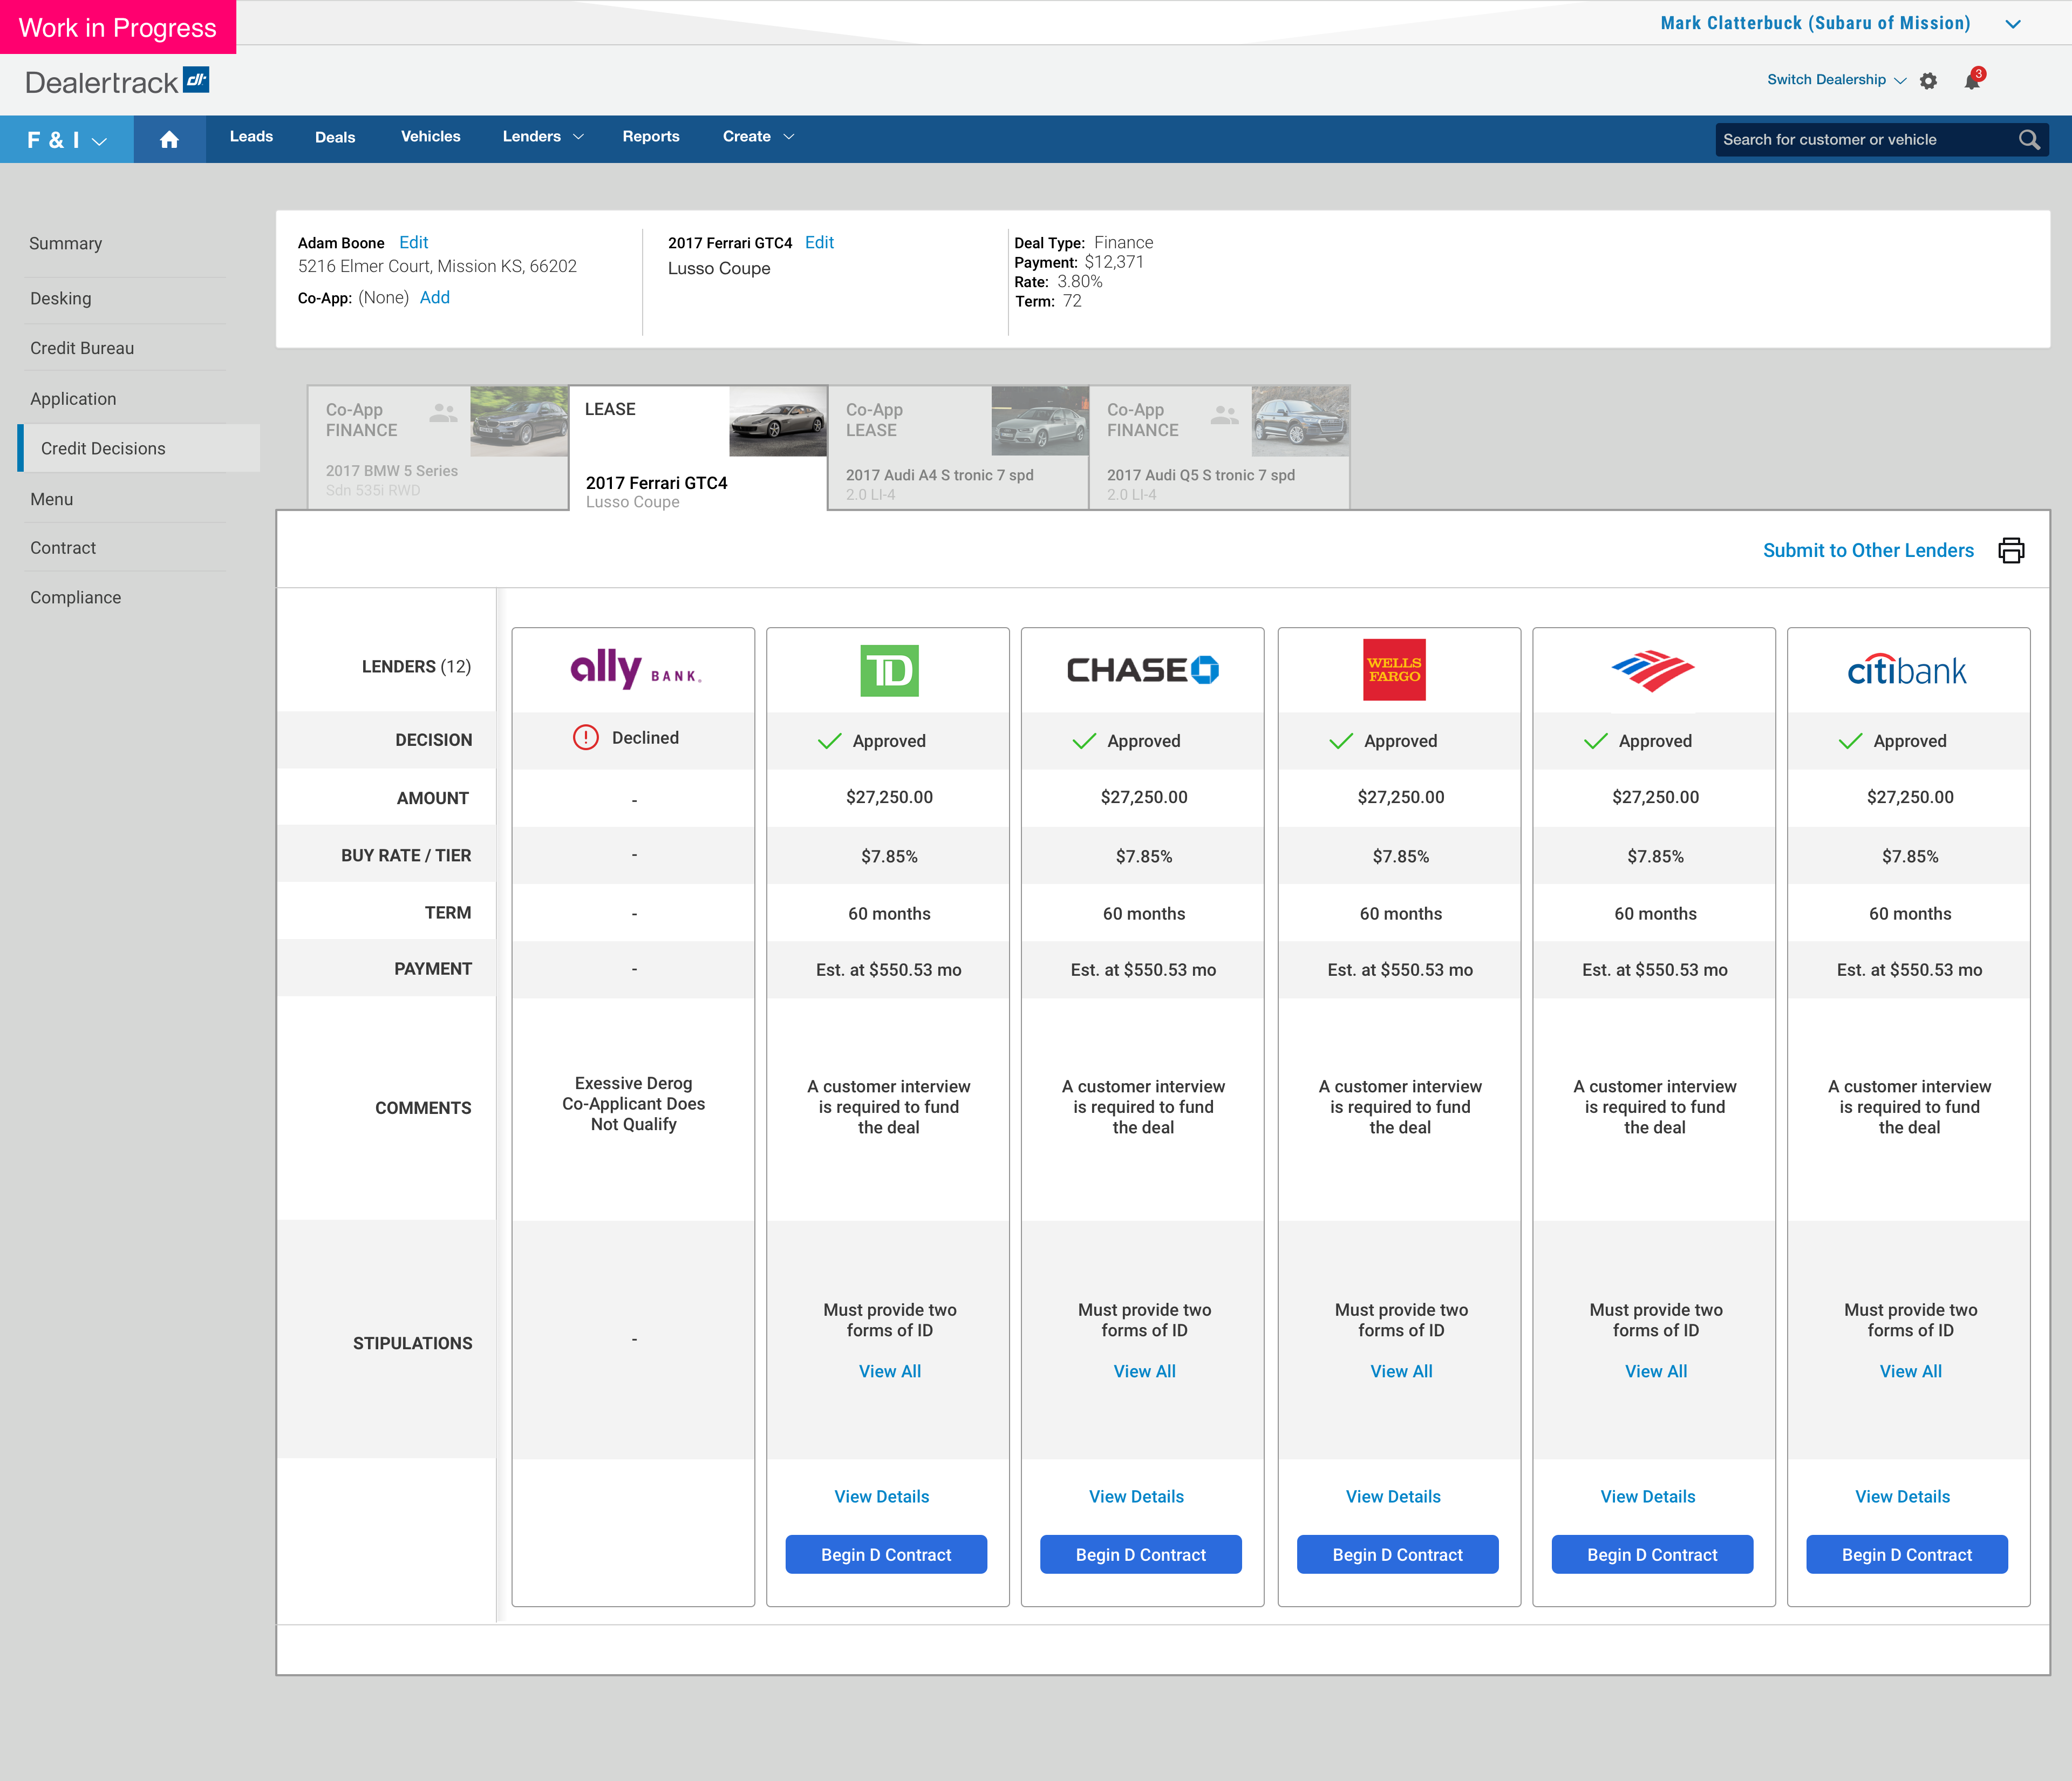
Task: Begin D Contract with Bank of America
Action: [1652, 1555]
